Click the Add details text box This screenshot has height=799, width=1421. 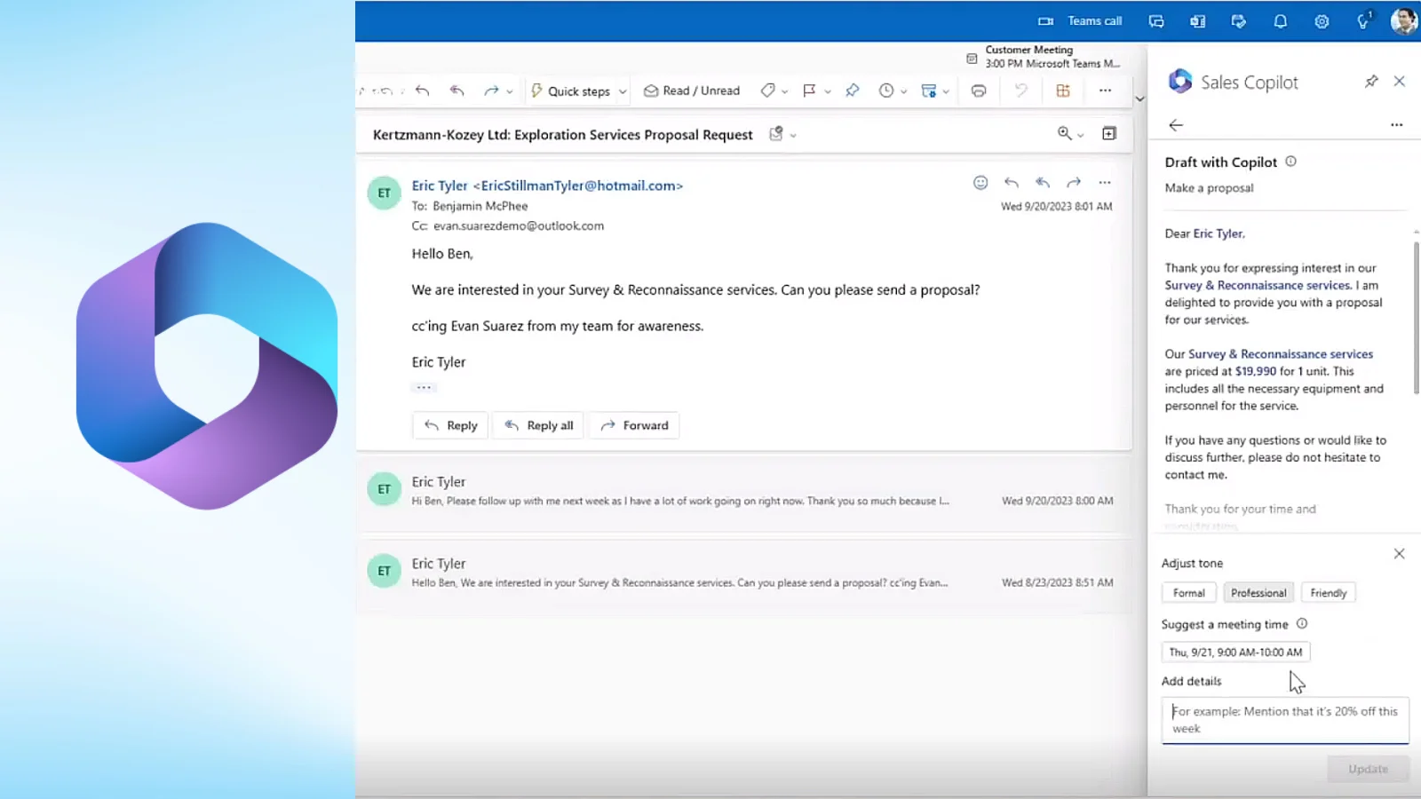[1285, 720]
